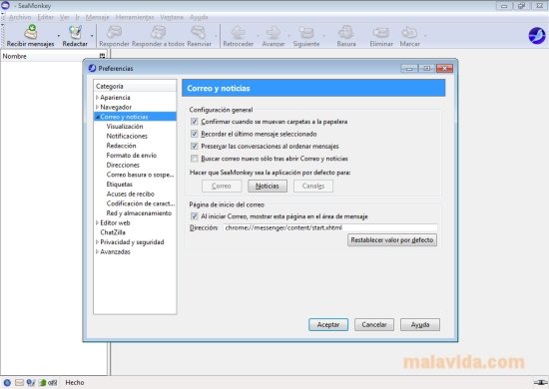Select Visualización in category tree
This screenshot has height=389, width=549.
[125, 127]
